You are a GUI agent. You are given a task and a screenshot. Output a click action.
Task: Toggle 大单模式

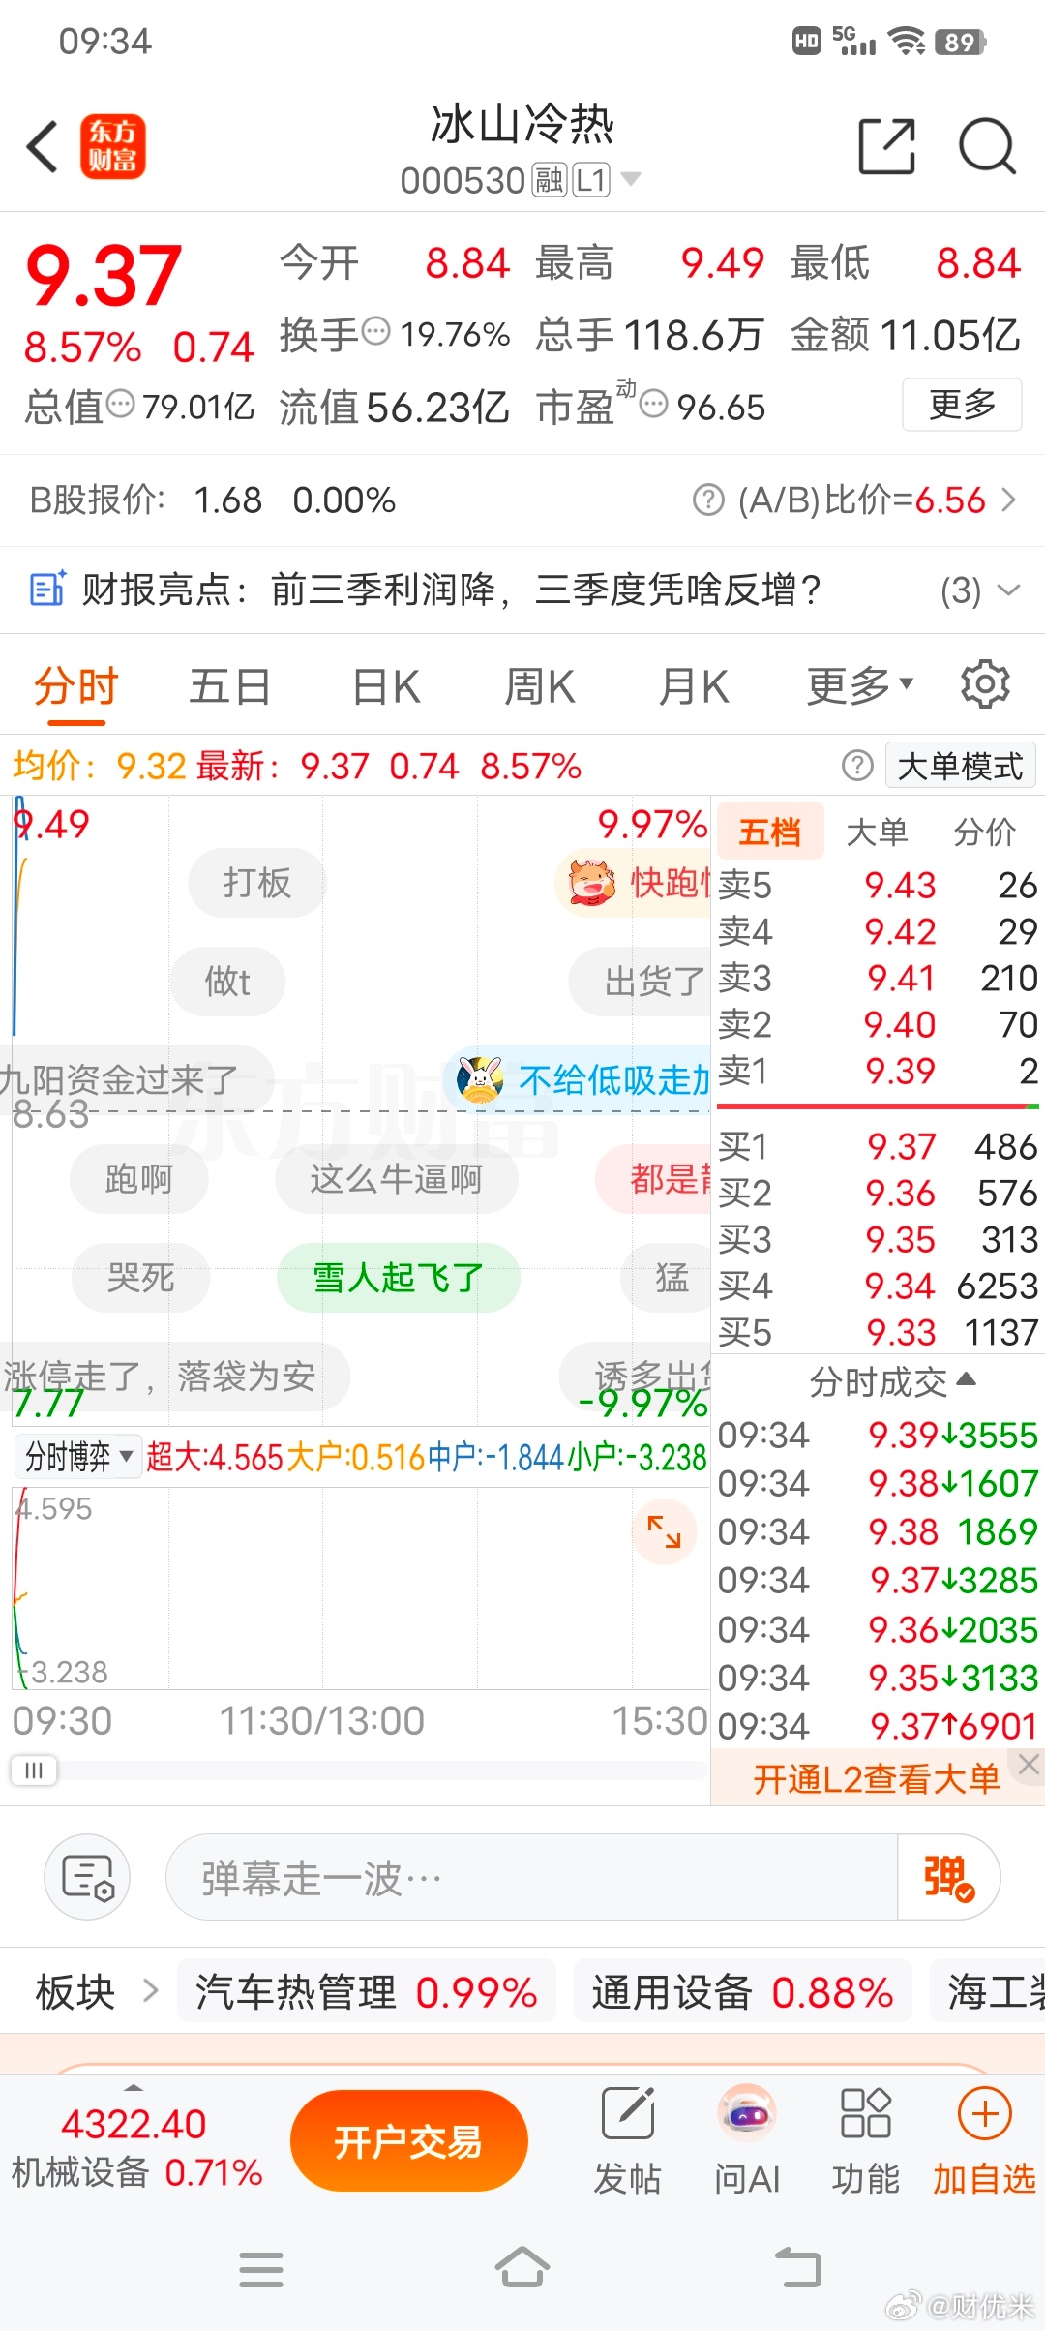961,766
